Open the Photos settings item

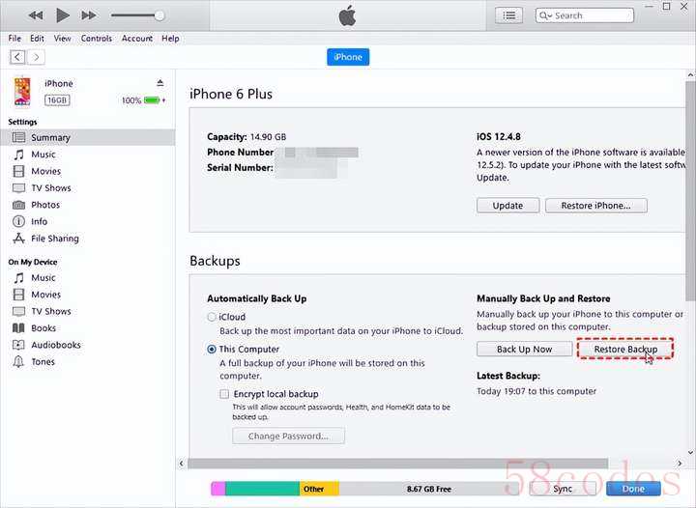coord(44,205)
